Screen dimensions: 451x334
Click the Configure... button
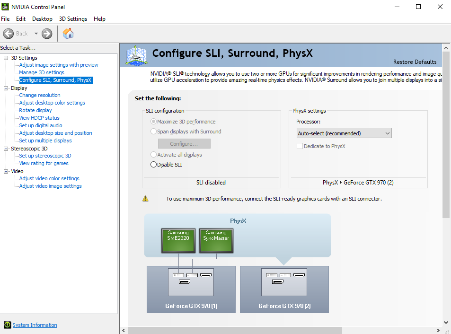click(184, 144)
